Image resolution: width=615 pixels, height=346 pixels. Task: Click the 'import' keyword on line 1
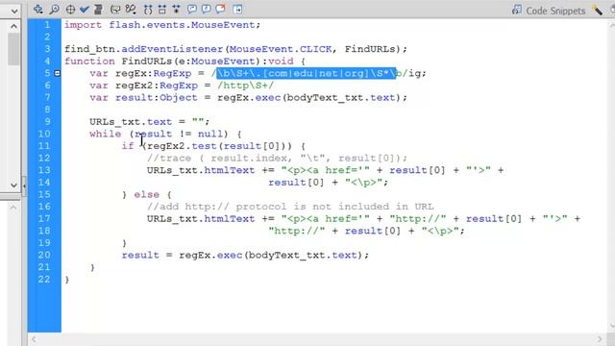(84, 25)
